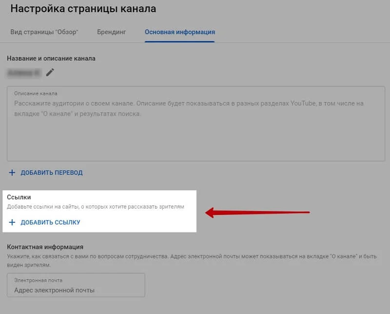Click the Ссылки section heading
This screenshot has height=314, width=390.
[x=19, y=197]
